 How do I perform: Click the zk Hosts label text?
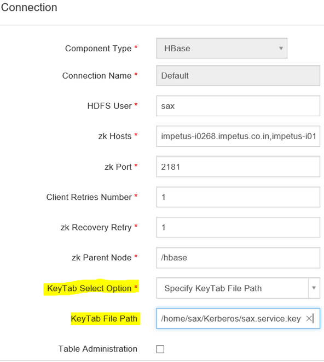tap(115, 136)
